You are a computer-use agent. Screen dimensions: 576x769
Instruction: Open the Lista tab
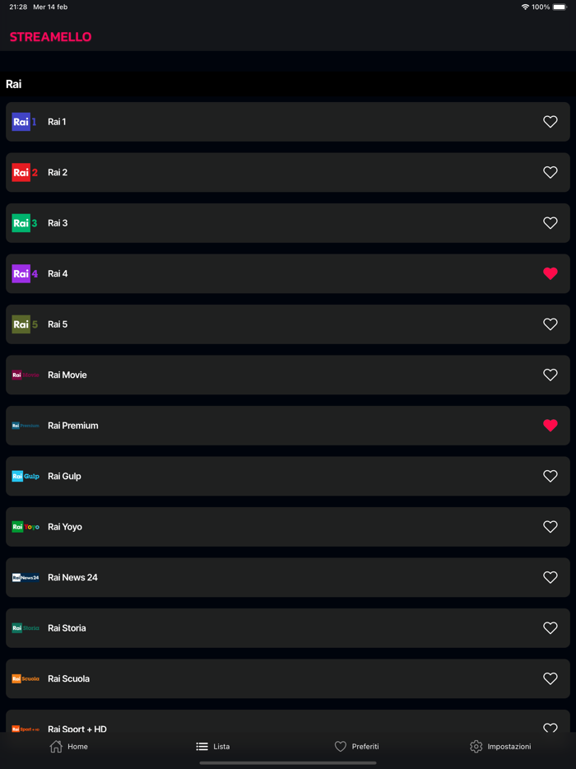(212, 746)
